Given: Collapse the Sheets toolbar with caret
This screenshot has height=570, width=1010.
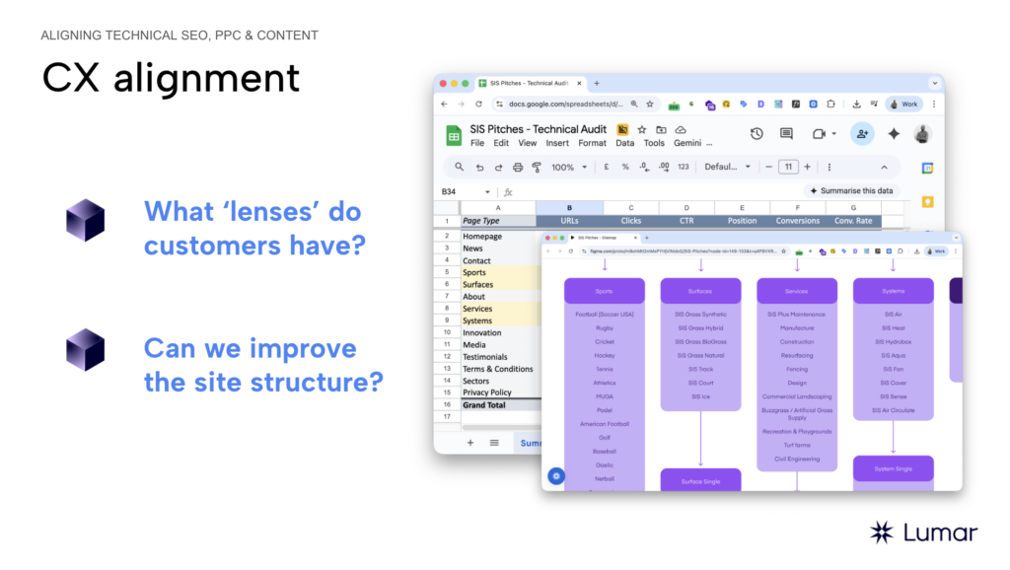Looking at the screenshot, I should 885,168.
